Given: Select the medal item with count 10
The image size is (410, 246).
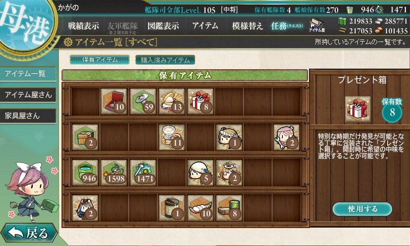Looking at the screenshot, I should [x=114, y=101].
